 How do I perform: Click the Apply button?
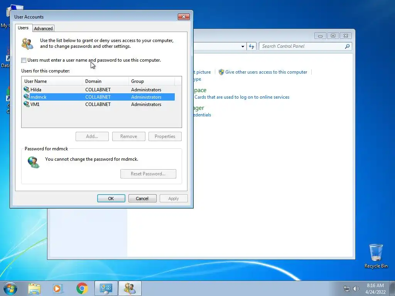coord(174,198)
